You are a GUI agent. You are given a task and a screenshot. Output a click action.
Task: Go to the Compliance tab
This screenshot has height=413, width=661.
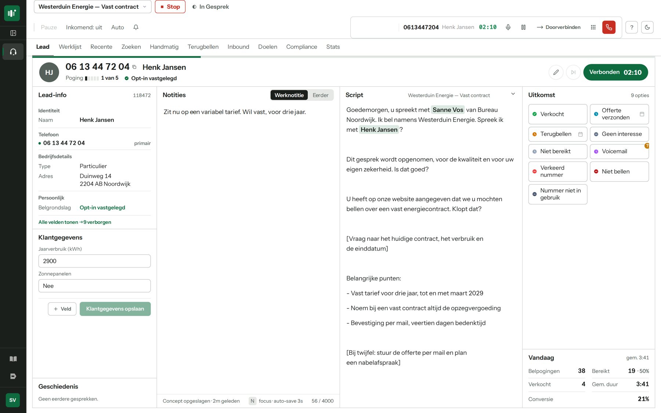tap(302, 47)
